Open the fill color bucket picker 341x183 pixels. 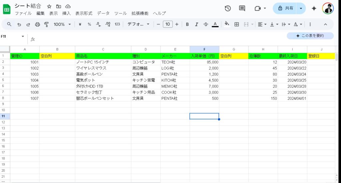[x=227, y=24]
